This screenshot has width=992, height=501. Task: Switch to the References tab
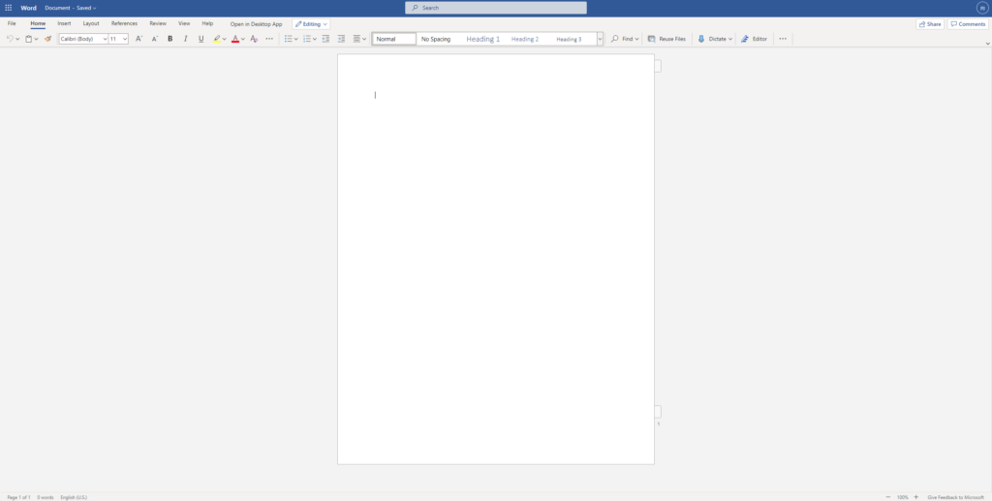(124, 23)
